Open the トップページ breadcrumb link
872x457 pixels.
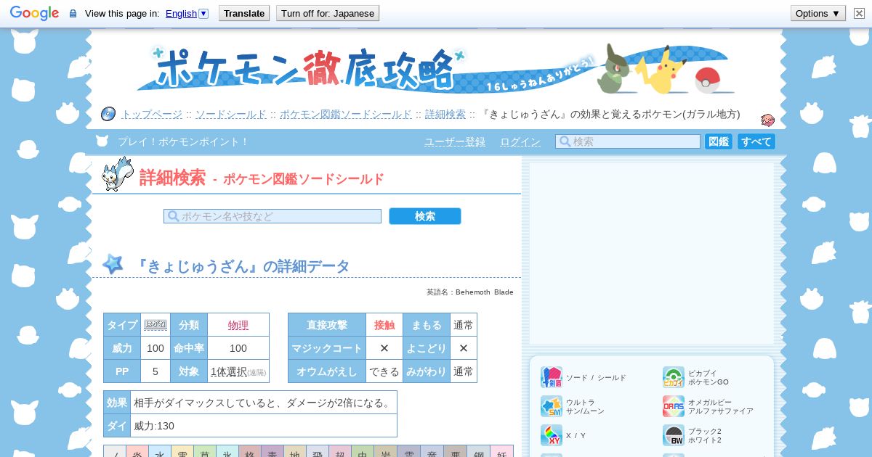(151, 114)
